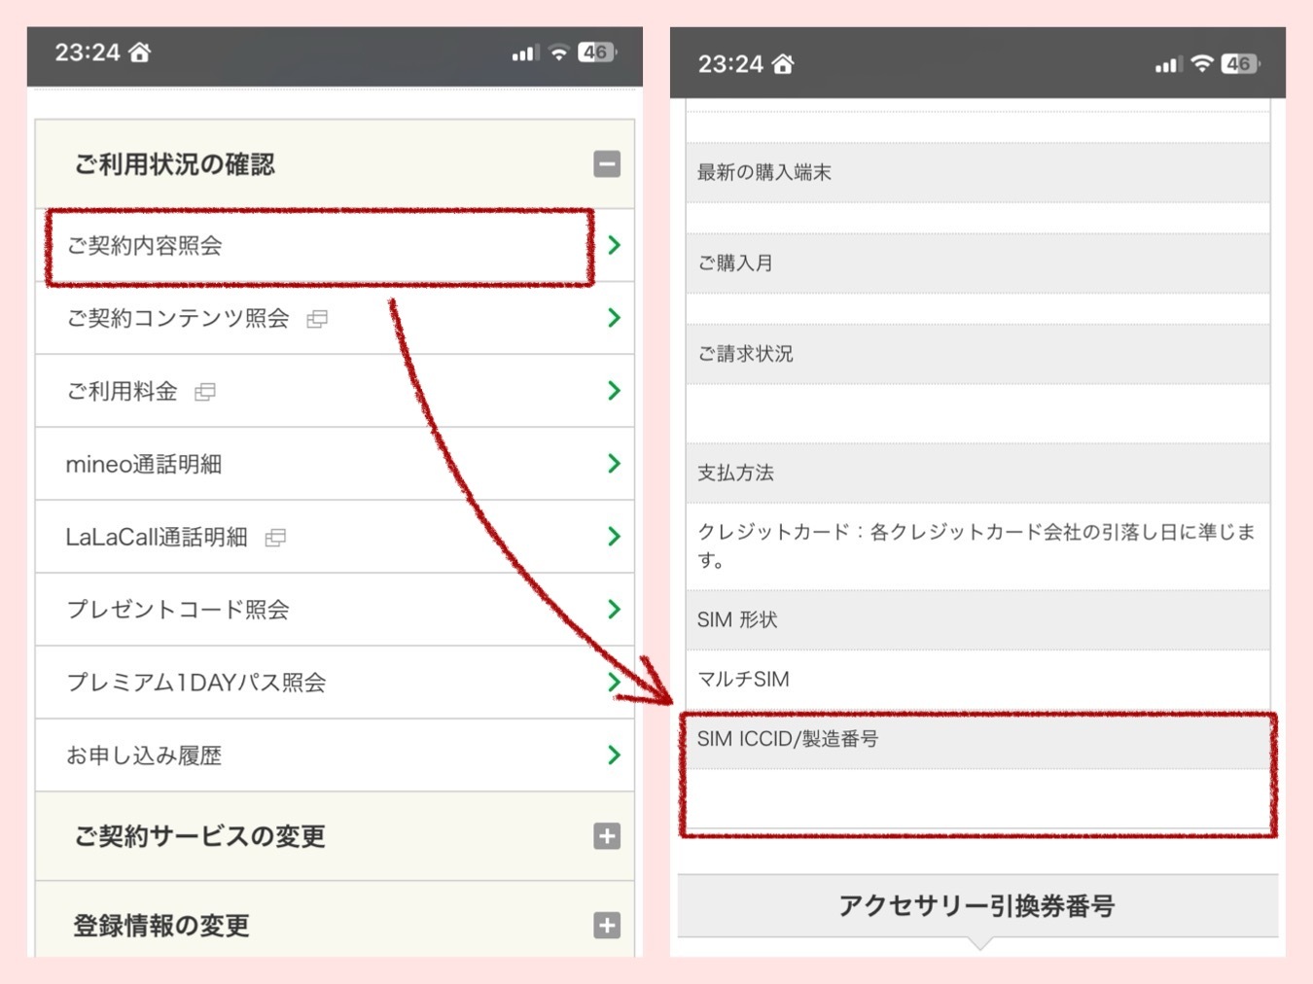Tap green chevron on プレゼントコード照会 row
1313x984 pixels.
[x=614, y=610]
